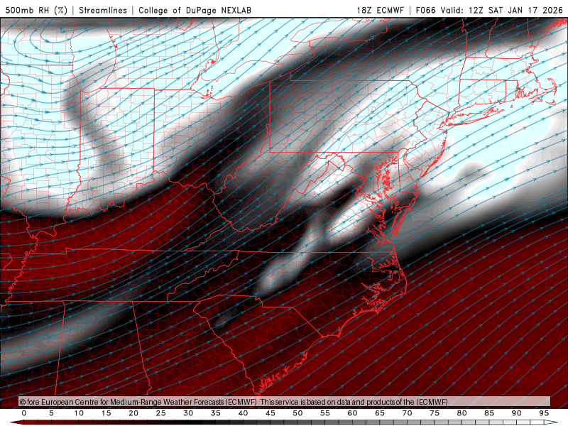Click the "5" value on the color scale
The height and width of the screenshot is (426, 568).
[x=51, y=413]
